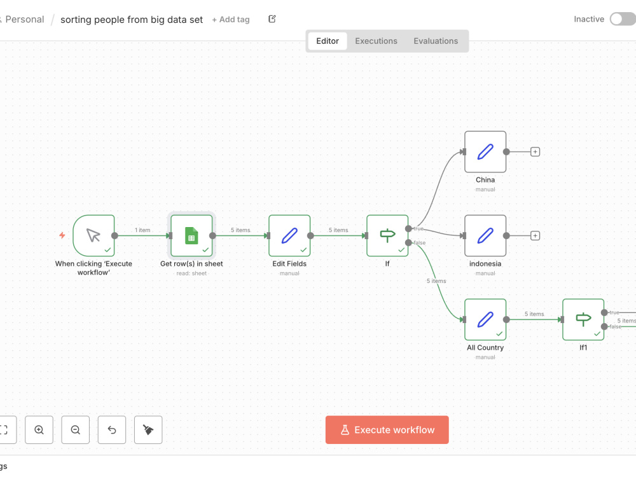Select the All Country node
636x477 pixels.
[x=485, y=320]
